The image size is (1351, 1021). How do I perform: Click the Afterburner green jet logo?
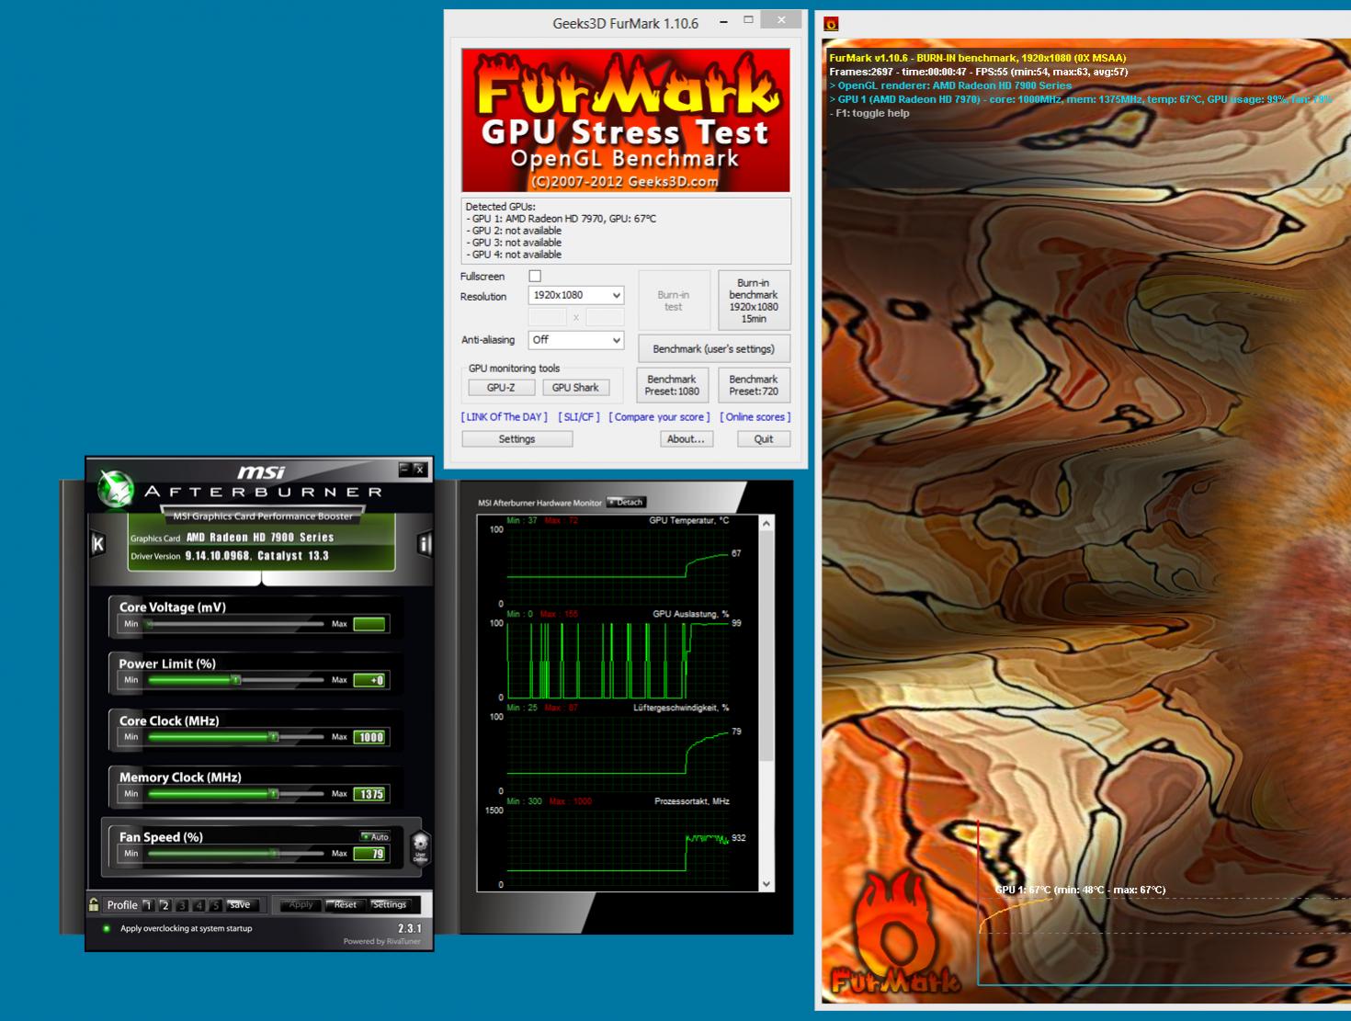click(x=117, y=488)
